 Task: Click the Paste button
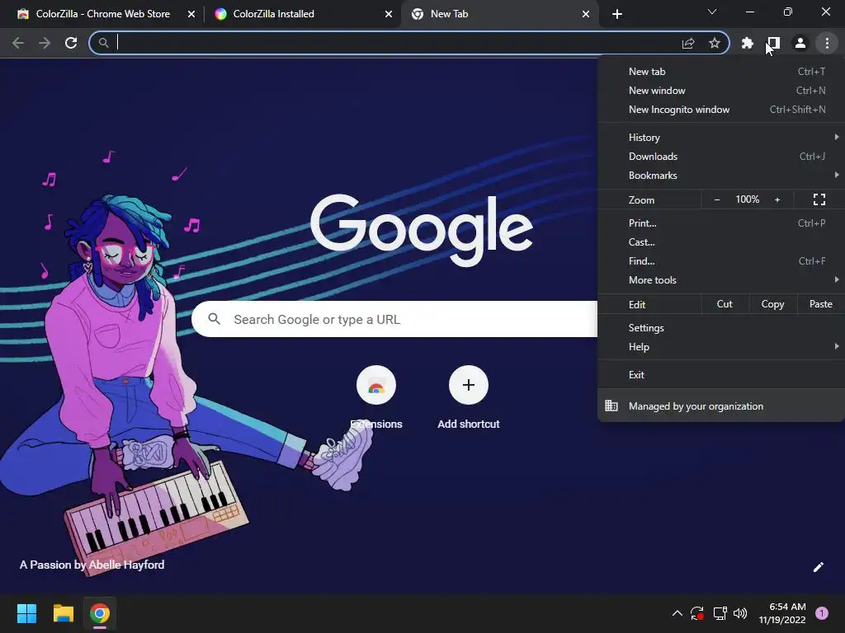821,304
